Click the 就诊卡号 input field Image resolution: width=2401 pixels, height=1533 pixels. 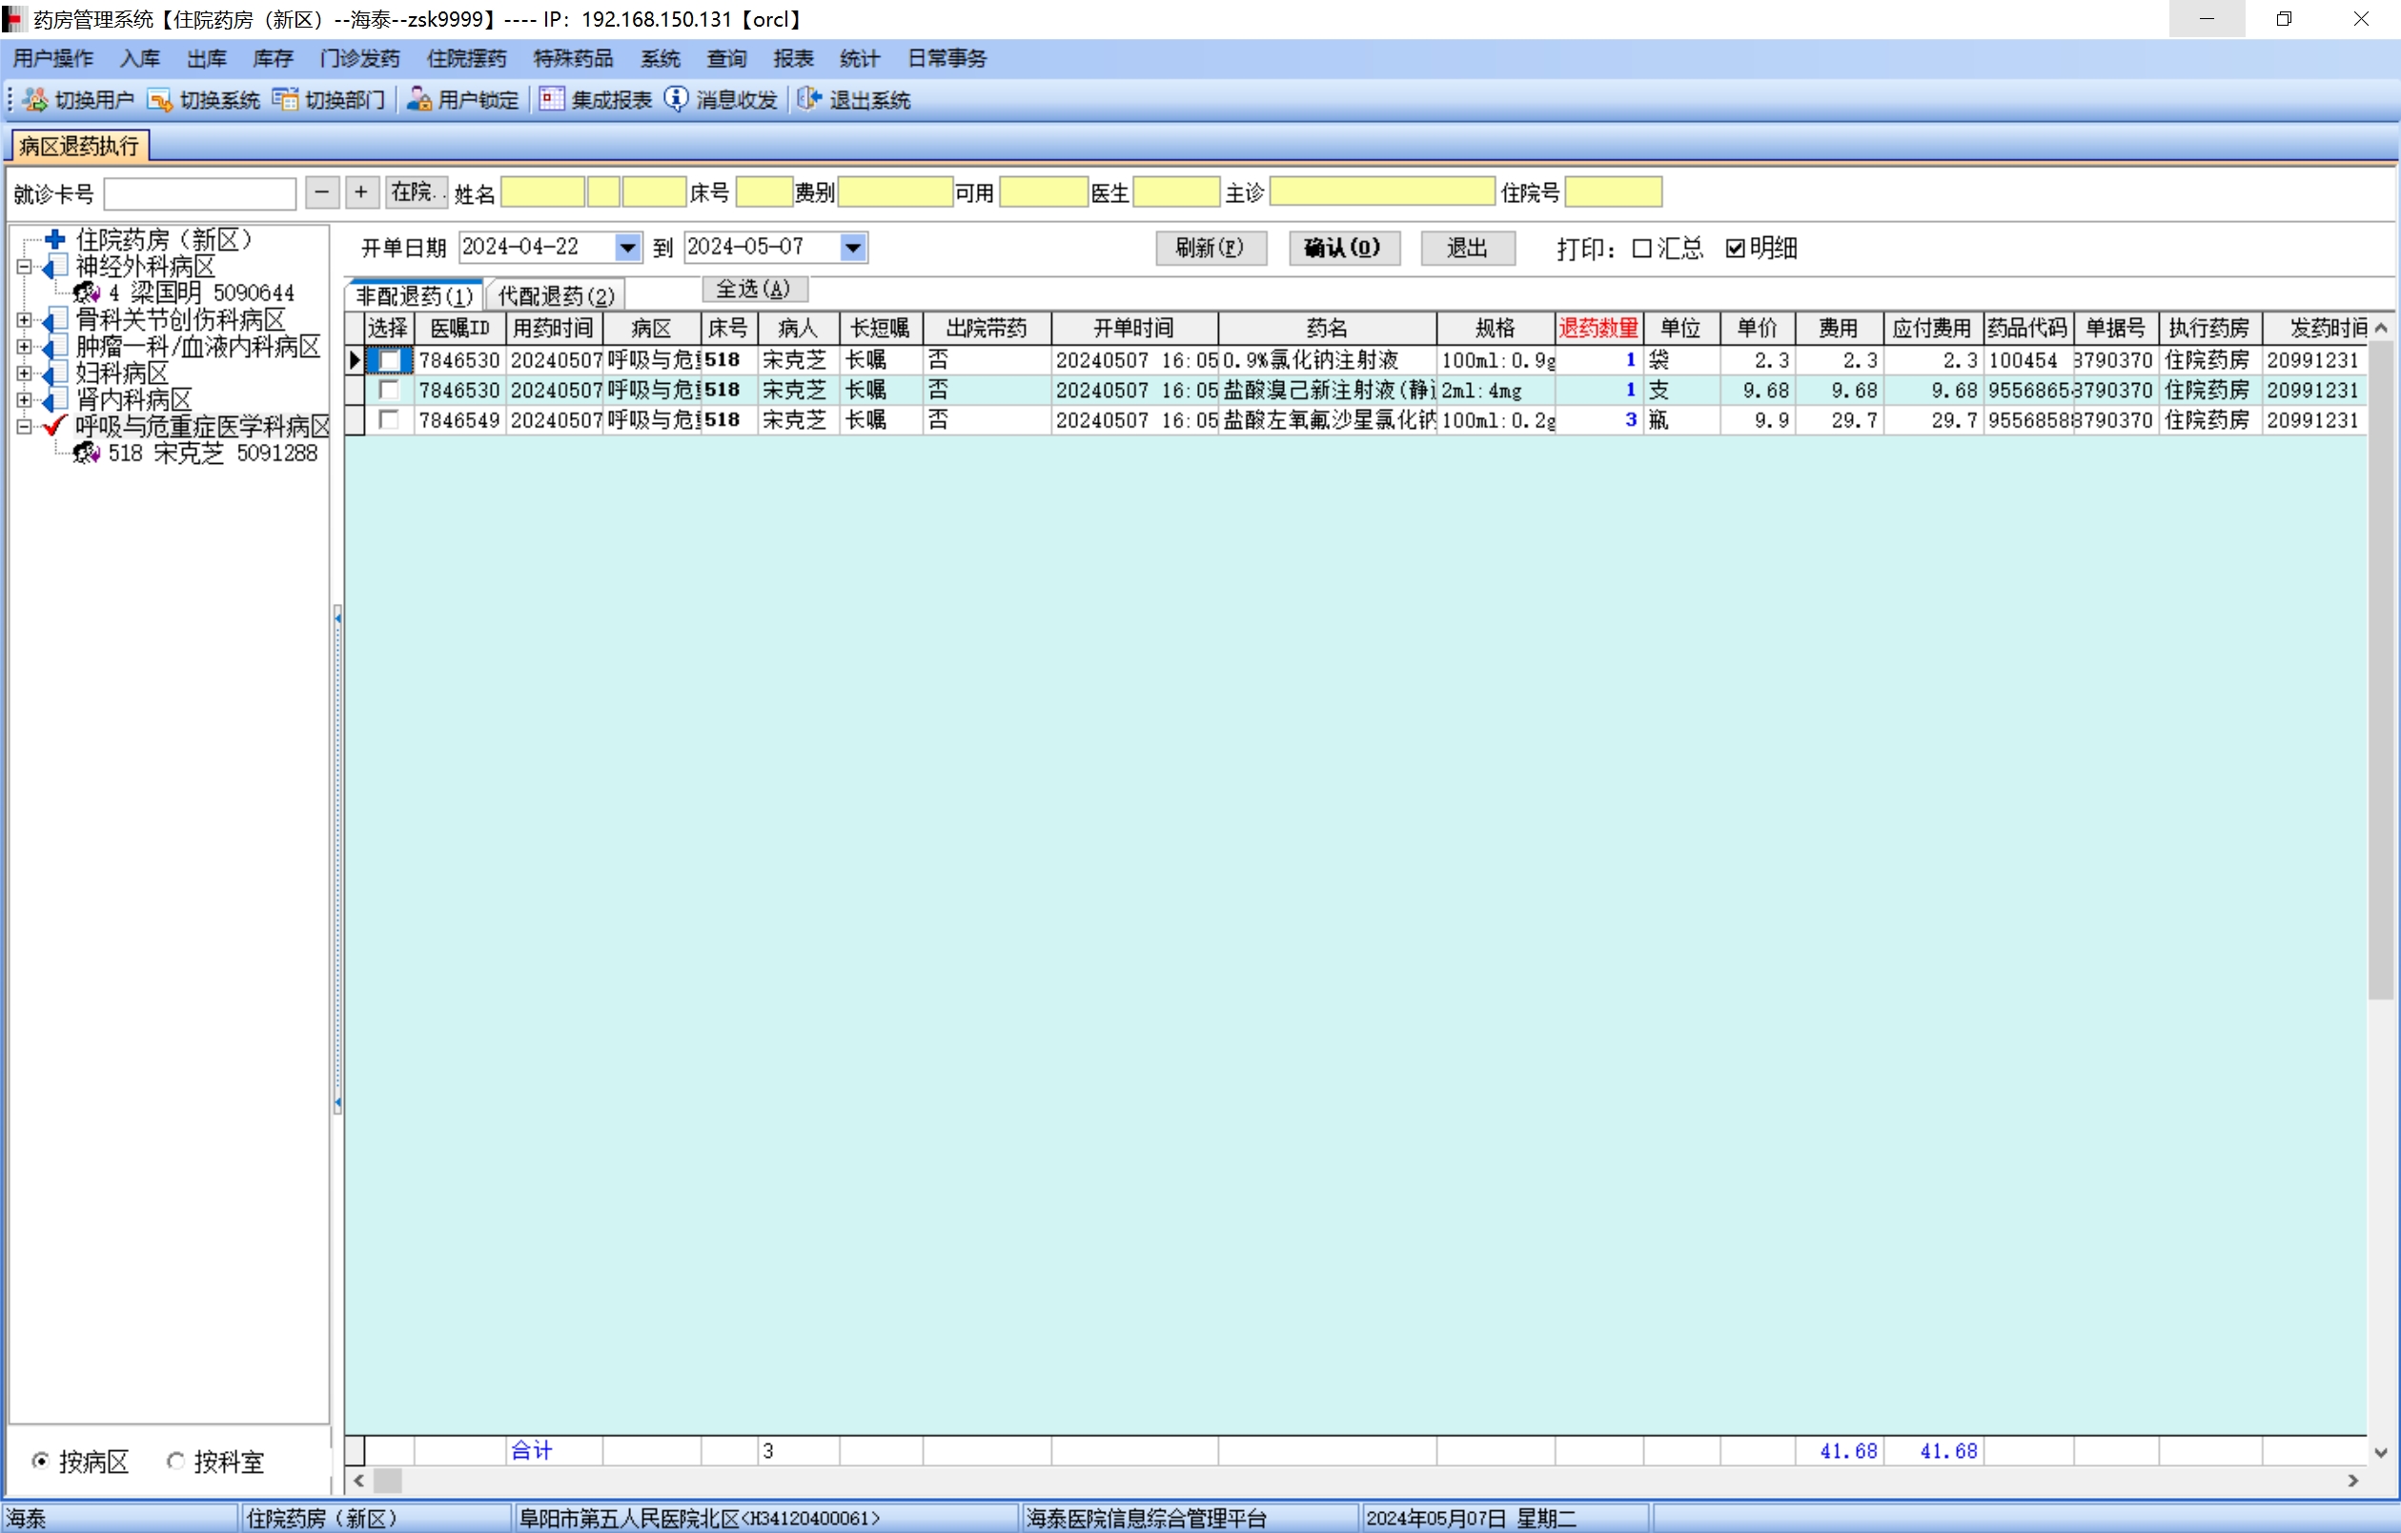pyautogui.click(x=199, y=193)
